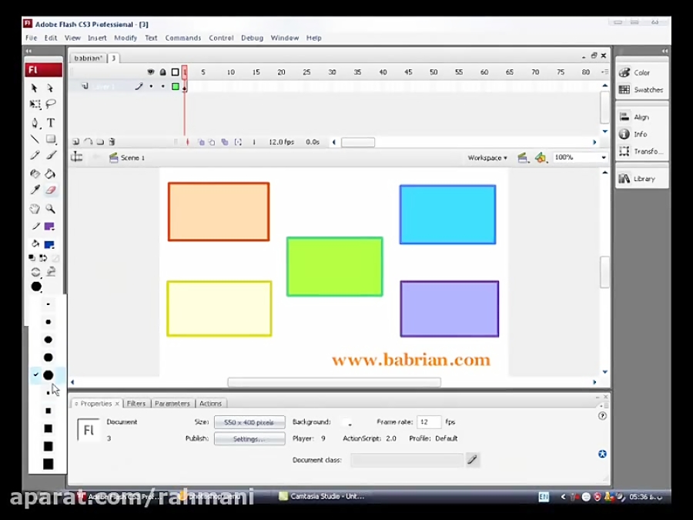Open the Modify menu
693x520 pixels.
click(126, 37)
